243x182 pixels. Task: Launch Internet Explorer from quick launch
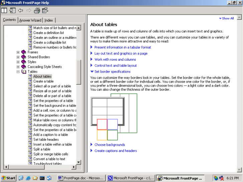coord(28,178)
